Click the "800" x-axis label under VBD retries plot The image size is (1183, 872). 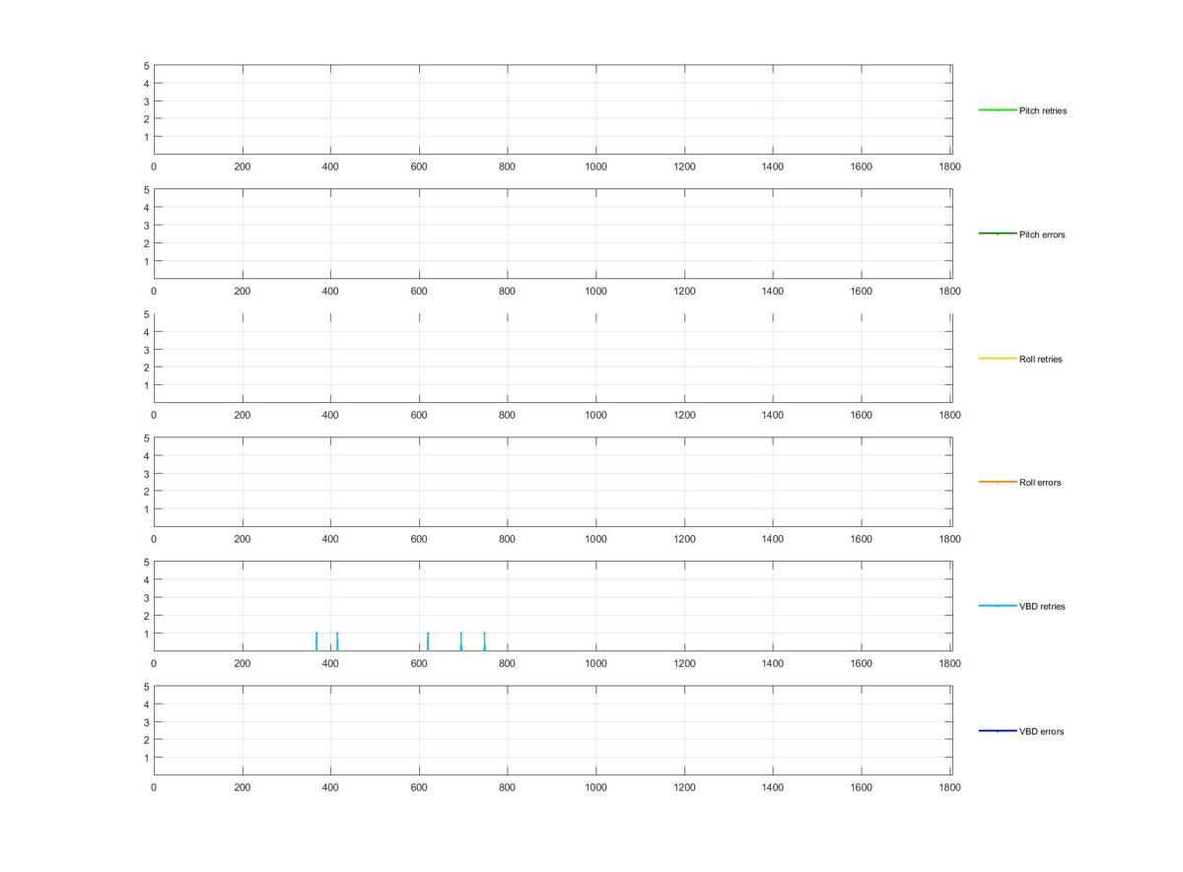point(507,664)
